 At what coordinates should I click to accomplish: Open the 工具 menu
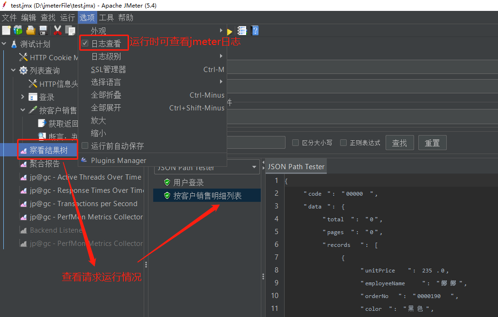pyautogui.click(x=106, y=18)
